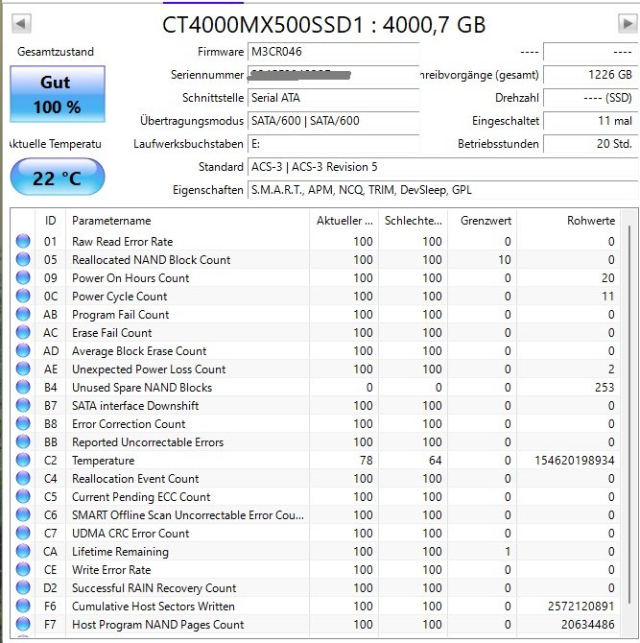Go to next disk with right arrow
640x643 pixels.
628,23
